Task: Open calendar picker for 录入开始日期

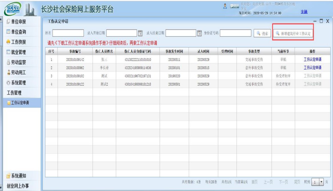Action: tap(141, 33)
